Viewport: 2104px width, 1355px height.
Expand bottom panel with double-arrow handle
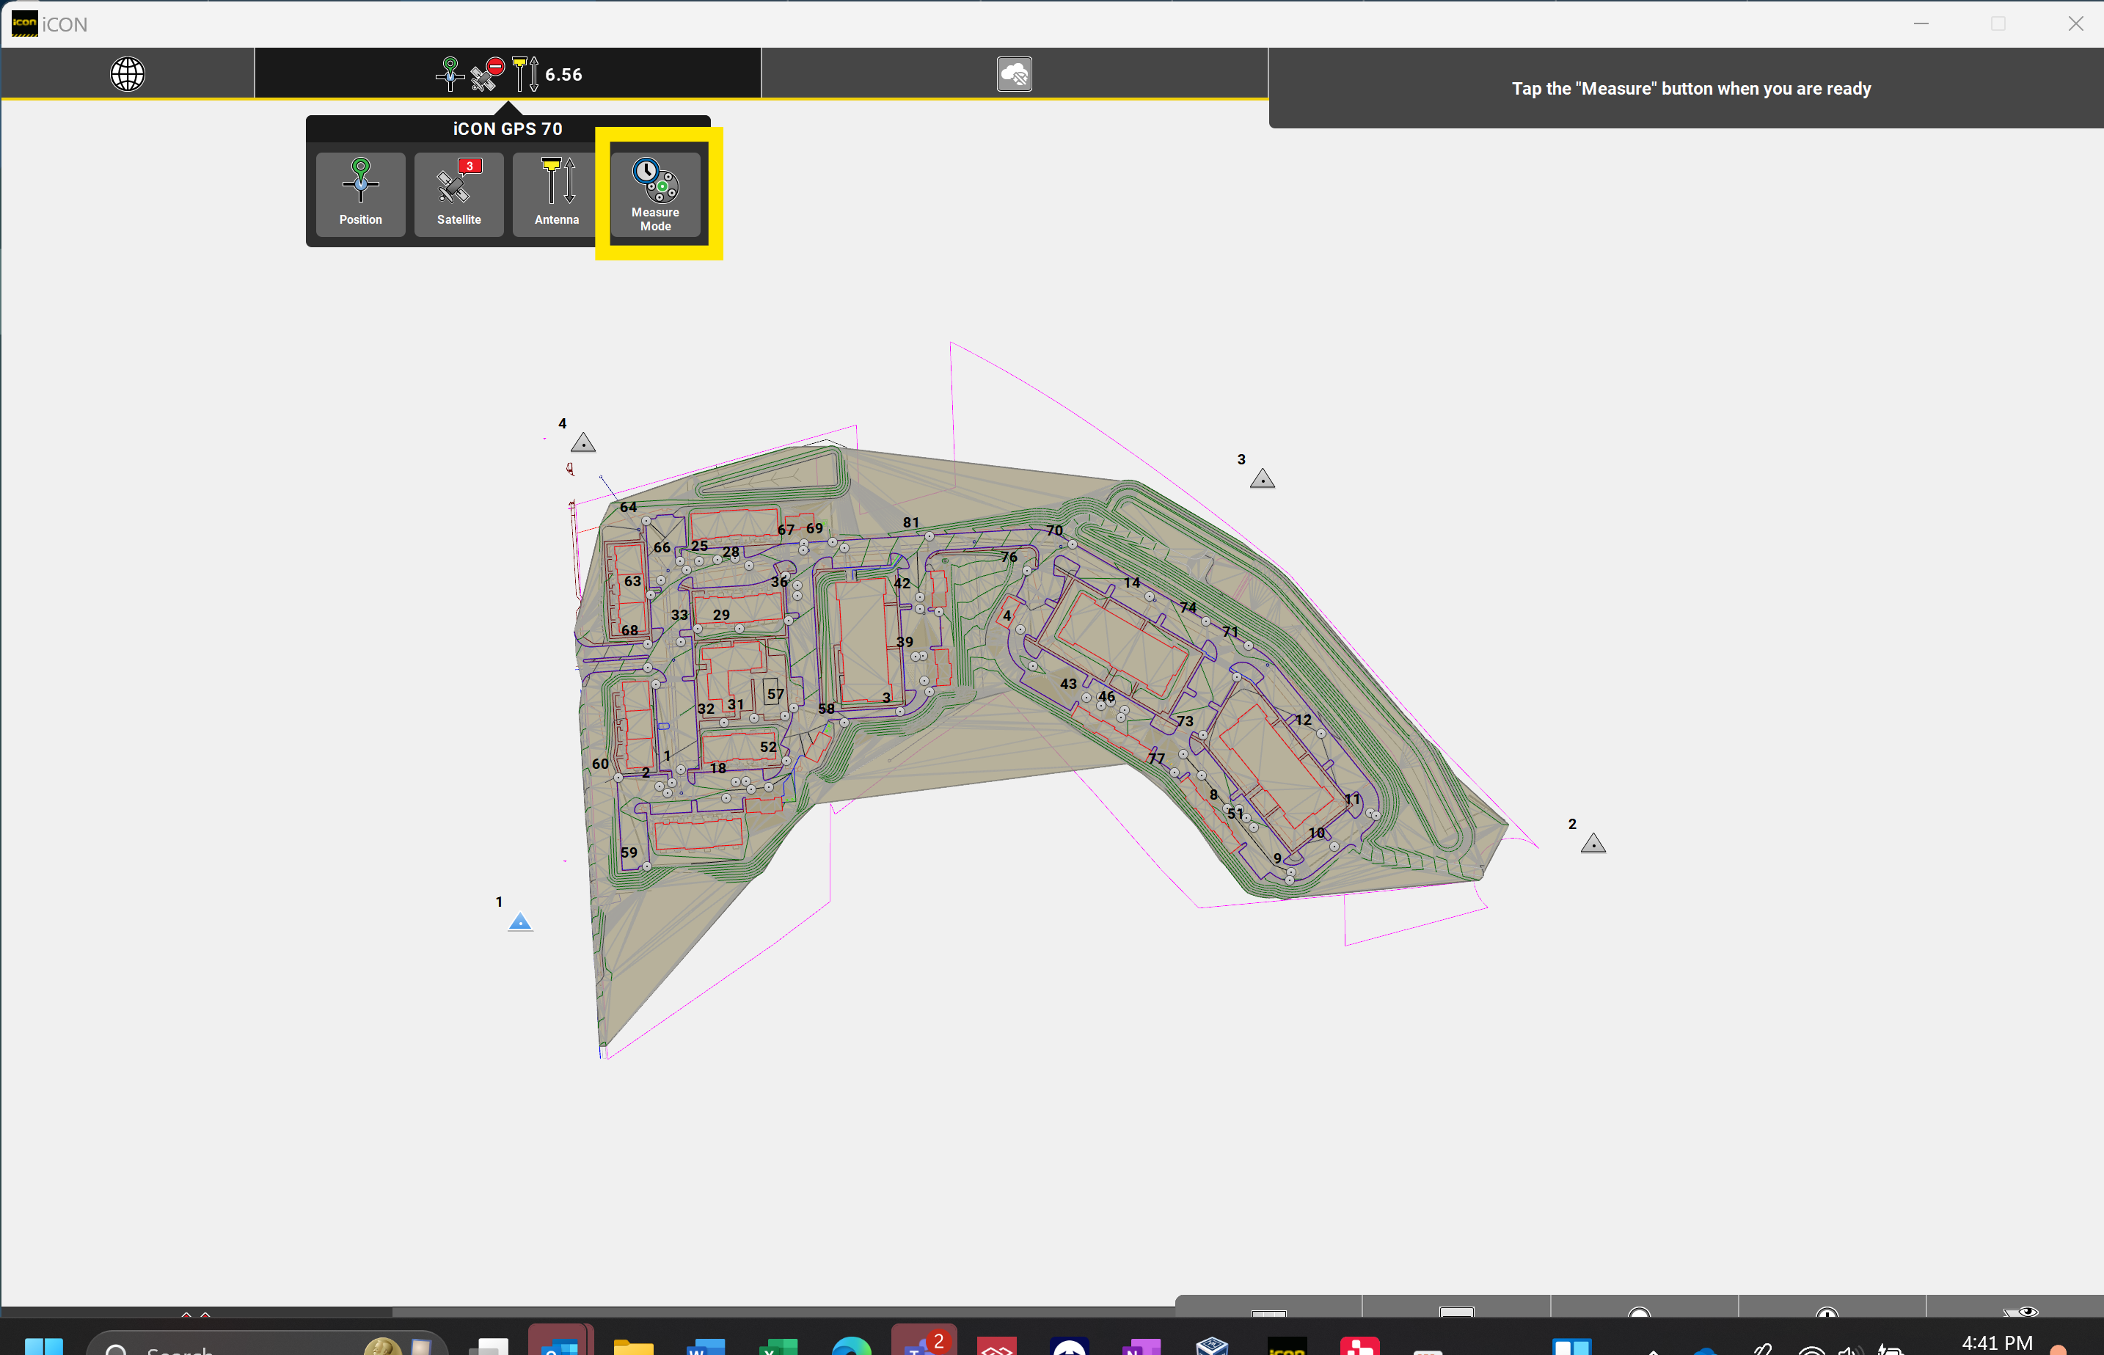point(195,1314)
